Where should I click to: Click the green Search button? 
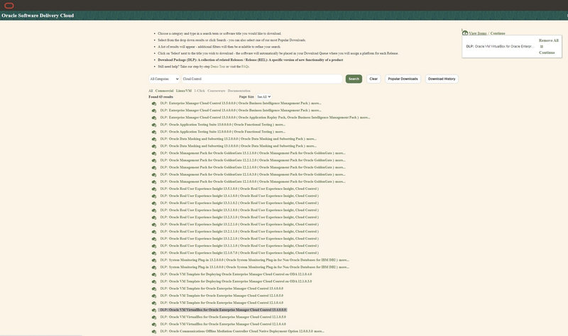354,79
